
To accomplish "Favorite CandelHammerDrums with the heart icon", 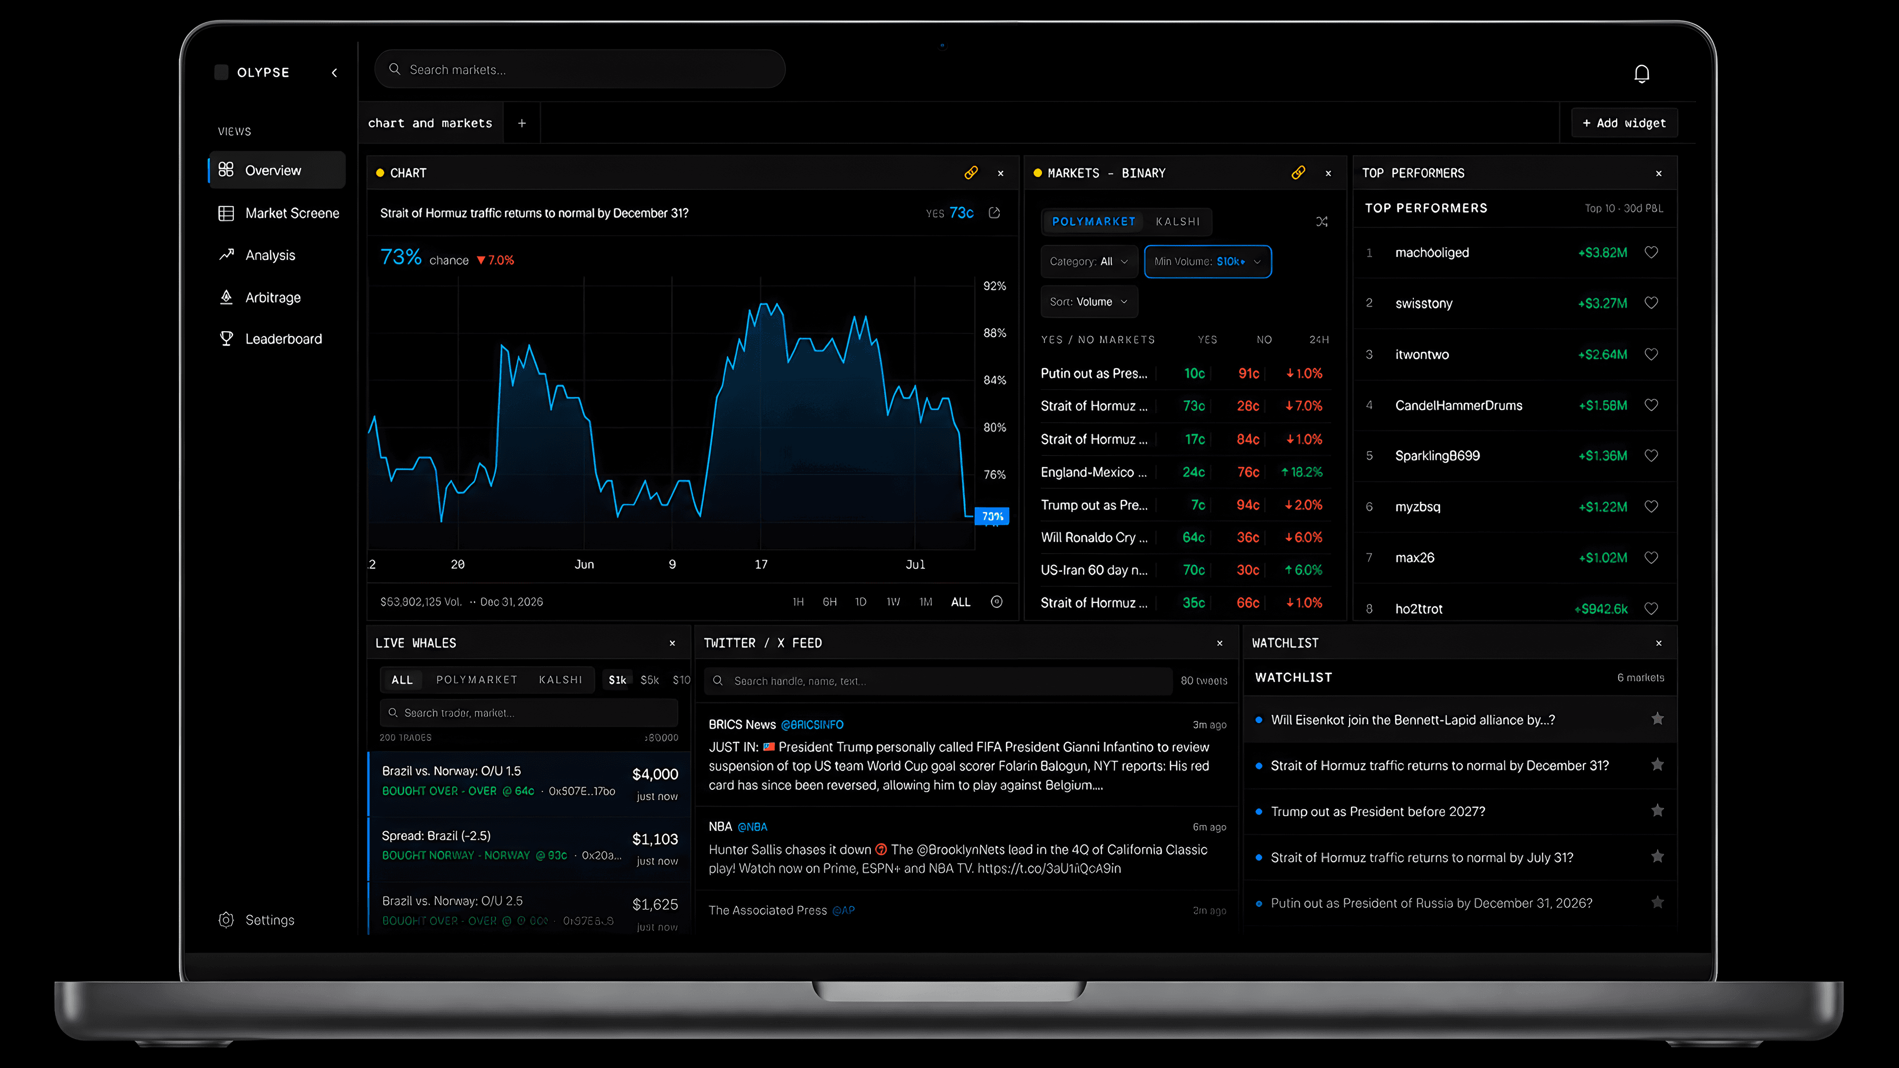I will (1651, 405).
